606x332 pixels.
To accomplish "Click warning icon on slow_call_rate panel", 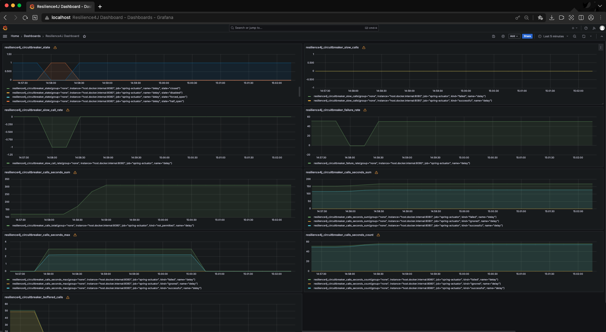I will coord(68,110).
